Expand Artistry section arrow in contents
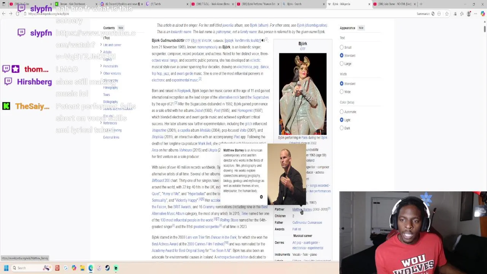Screen dimensions: 487x274 101,52
